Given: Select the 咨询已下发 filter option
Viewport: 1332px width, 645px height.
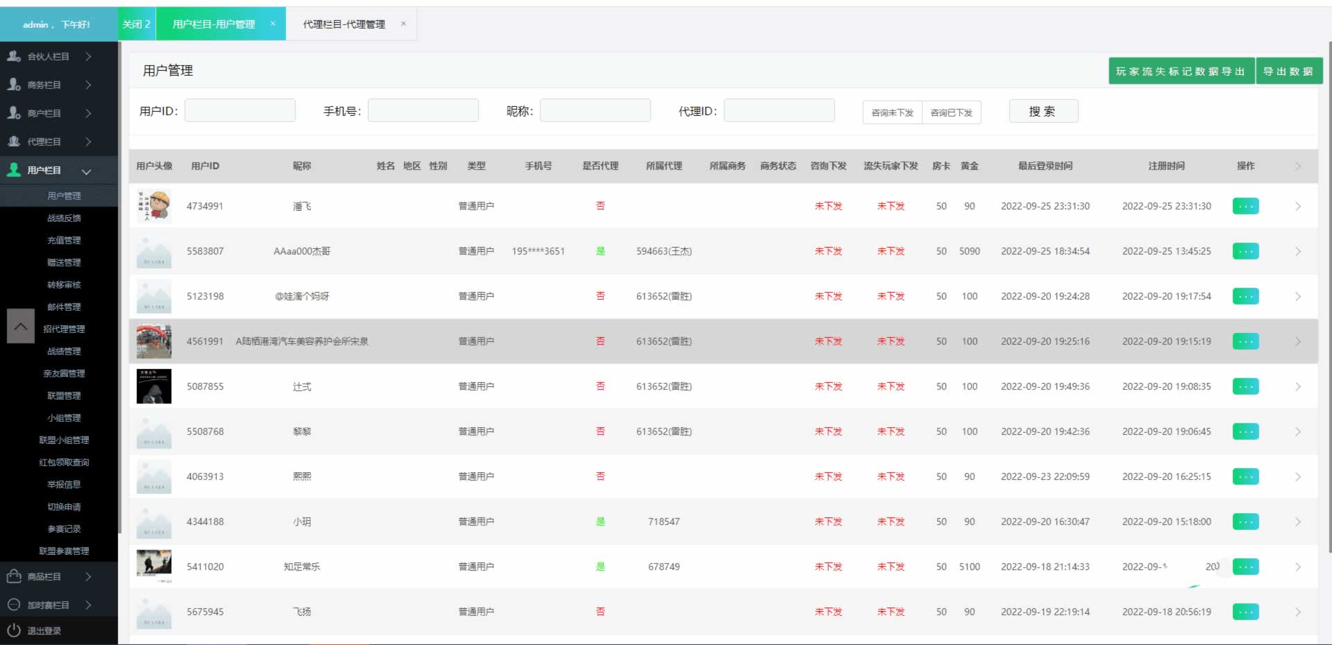Looking at the screenshot, I should coord(951,112).
